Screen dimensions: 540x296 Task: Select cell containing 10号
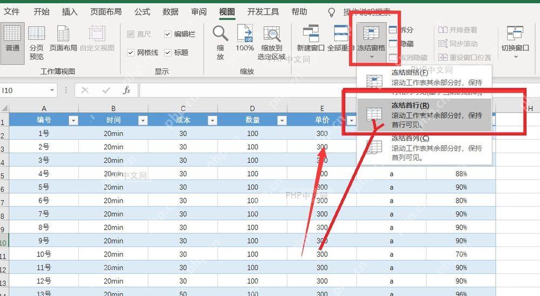[x=44, y=254]
